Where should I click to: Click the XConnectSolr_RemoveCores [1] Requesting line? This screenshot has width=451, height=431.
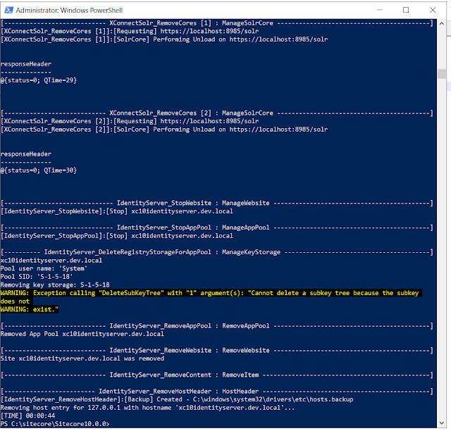point(130,31)
